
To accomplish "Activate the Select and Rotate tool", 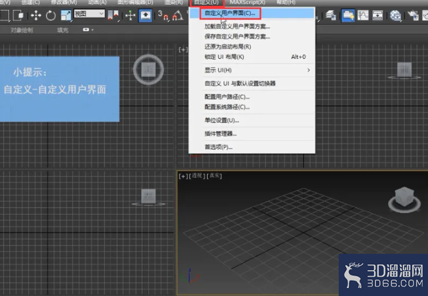I will 51,15.
